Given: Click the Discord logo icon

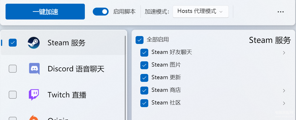Looking at the screenshot, I should [x=34, y=69].
